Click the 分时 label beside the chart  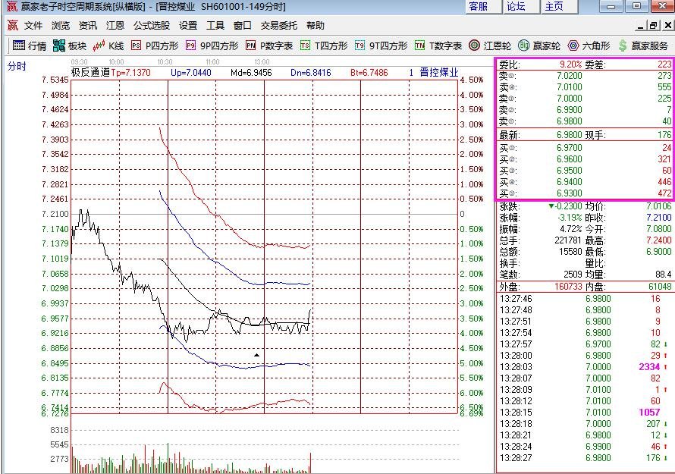(x=17, y=66)
